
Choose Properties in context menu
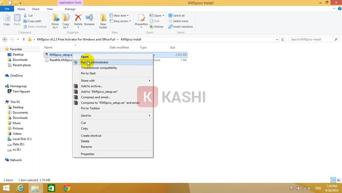113,154
